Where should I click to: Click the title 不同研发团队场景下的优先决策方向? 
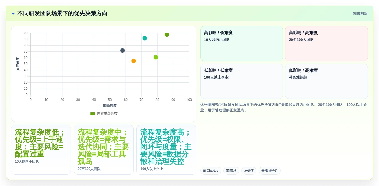[x=62, y=14]
